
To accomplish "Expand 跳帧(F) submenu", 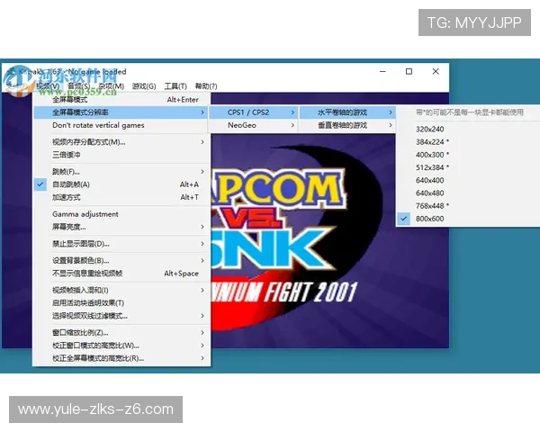I will click(121, 172).
